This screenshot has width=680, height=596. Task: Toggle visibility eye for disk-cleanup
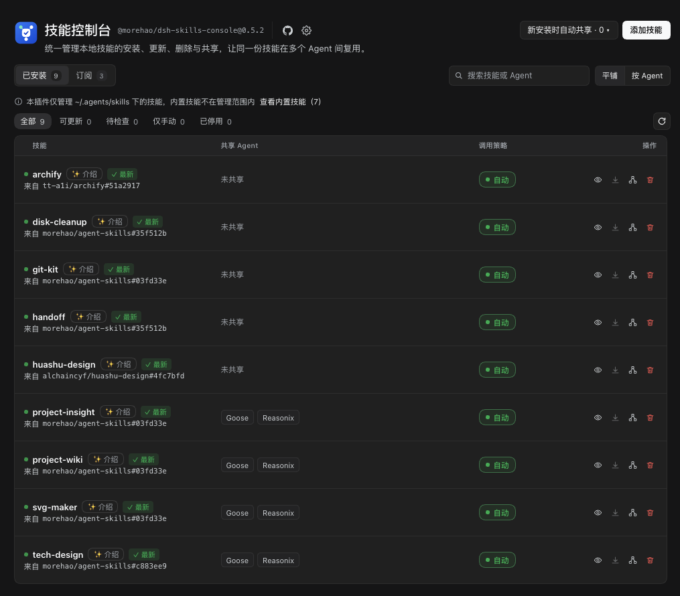pyautogui.click(x=598, y=227)
